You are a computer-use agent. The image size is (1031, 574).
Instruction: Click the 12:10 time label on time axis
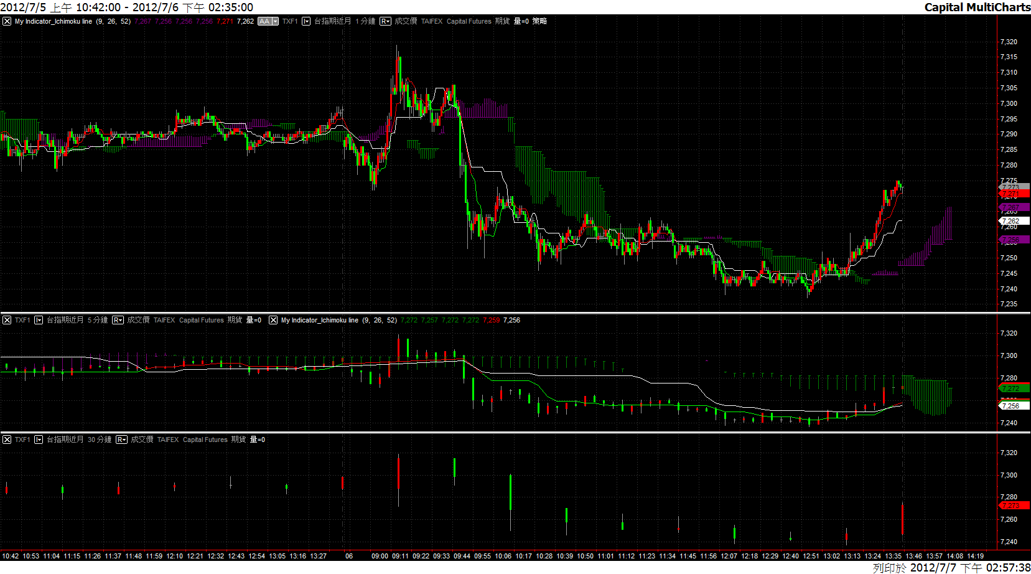point(174,556)
